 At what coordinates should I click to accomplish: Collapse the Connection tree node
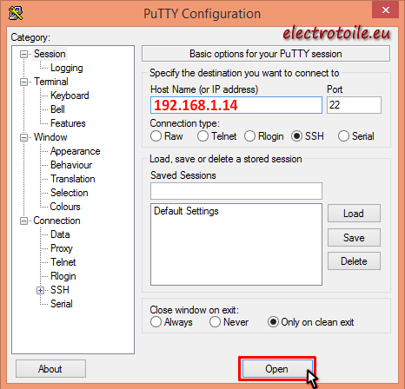coord(23,221)
